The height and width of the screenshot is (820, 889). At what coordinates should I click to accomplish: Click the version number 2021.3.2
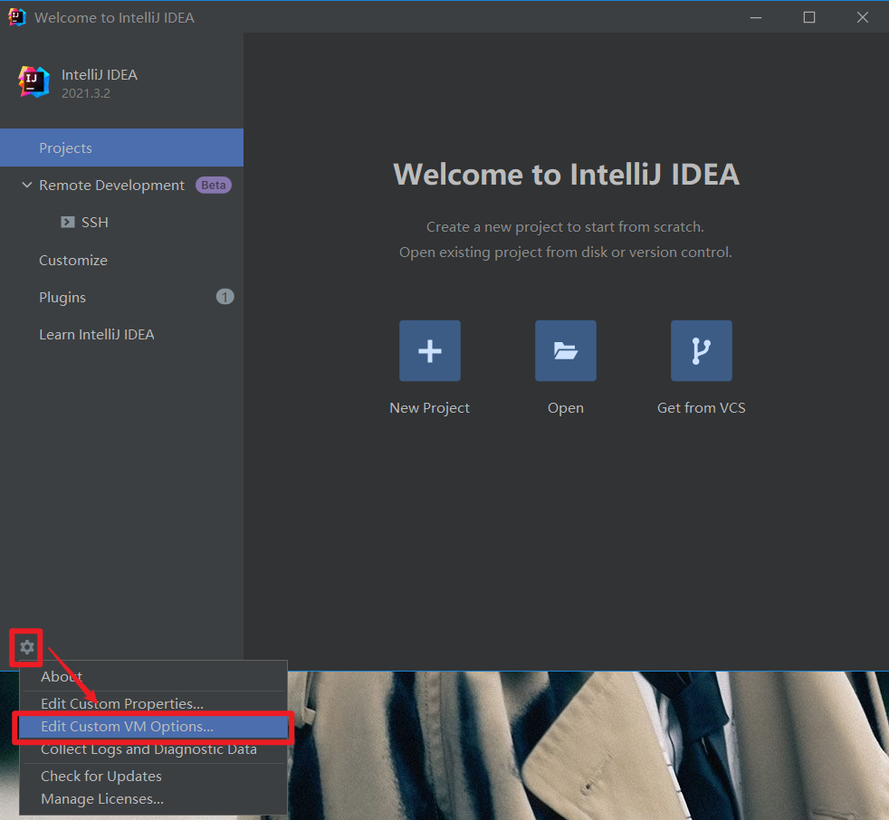click(x=86, y=93)
